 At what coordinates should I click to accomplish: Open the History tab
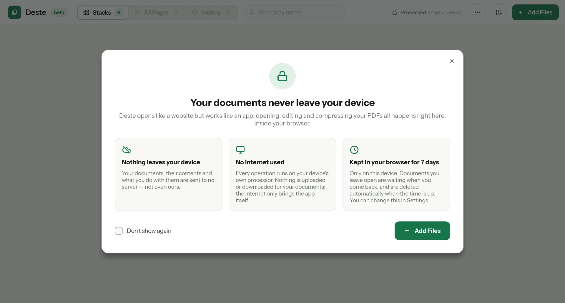tap(211, 12)
